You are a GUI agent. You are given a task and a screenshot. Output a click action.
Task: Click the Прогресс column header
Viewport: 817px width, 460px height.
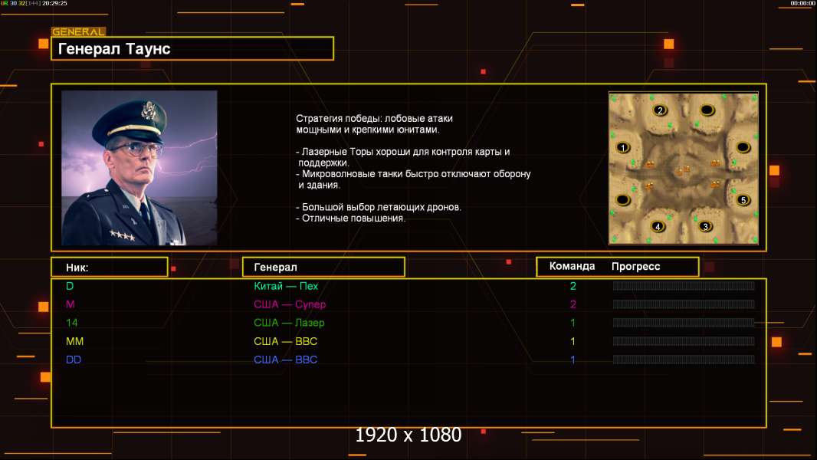635,266
